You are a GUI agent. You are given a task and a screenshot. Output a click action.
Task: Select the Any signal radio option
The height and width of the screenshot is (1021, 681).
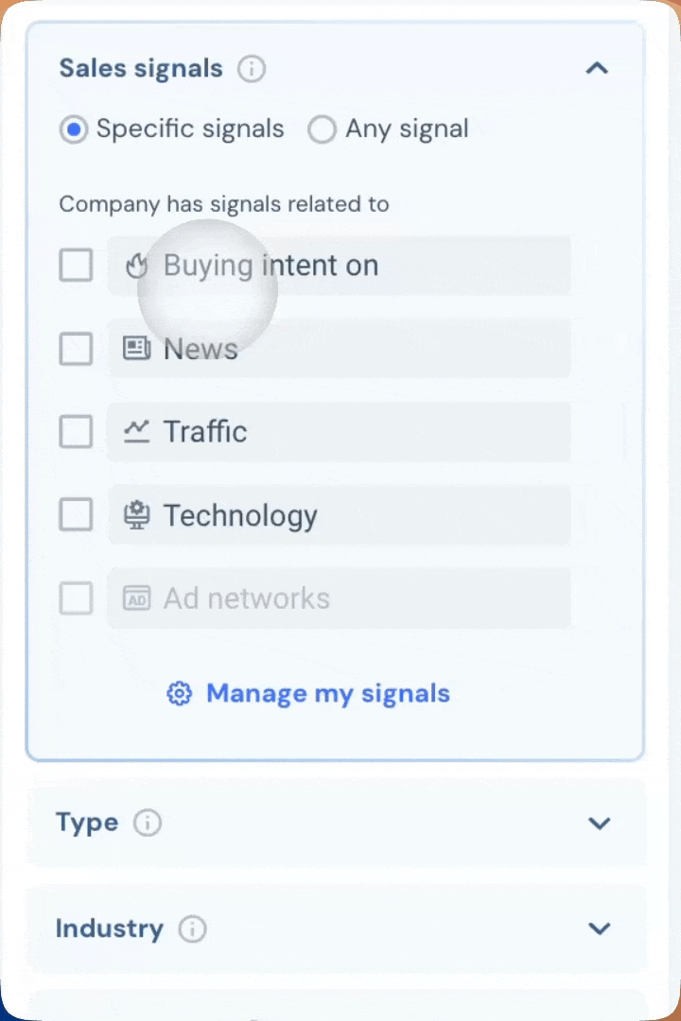click(x=322, y=130)
